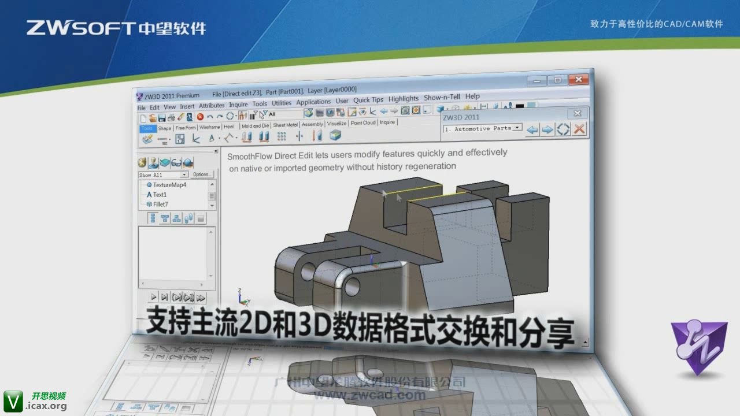
Task: Select the Fillet7 tree item
Action: click(157, 205)
